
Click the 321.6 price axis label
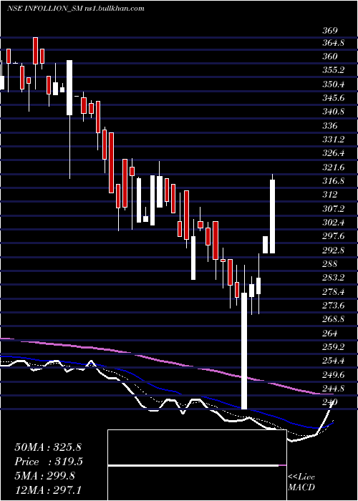[333, 167]
